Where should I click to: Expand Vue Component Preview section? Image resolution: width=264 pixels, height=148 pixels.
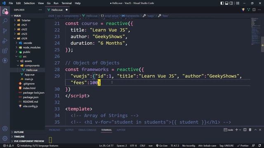(x=28, y=141)
